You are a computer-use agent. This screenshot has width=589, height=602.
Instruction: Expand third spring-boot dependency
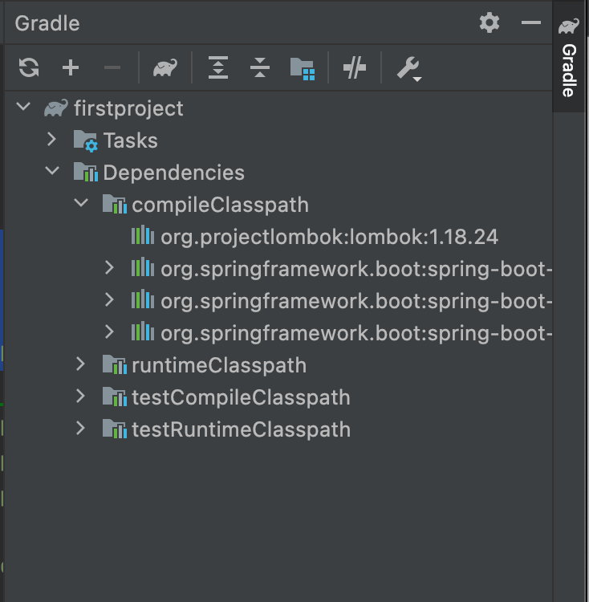[x=109, y=332]
